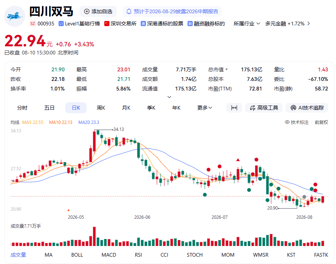
Task: Click the MA10 22.13 legend label
Action: (61, 122)
